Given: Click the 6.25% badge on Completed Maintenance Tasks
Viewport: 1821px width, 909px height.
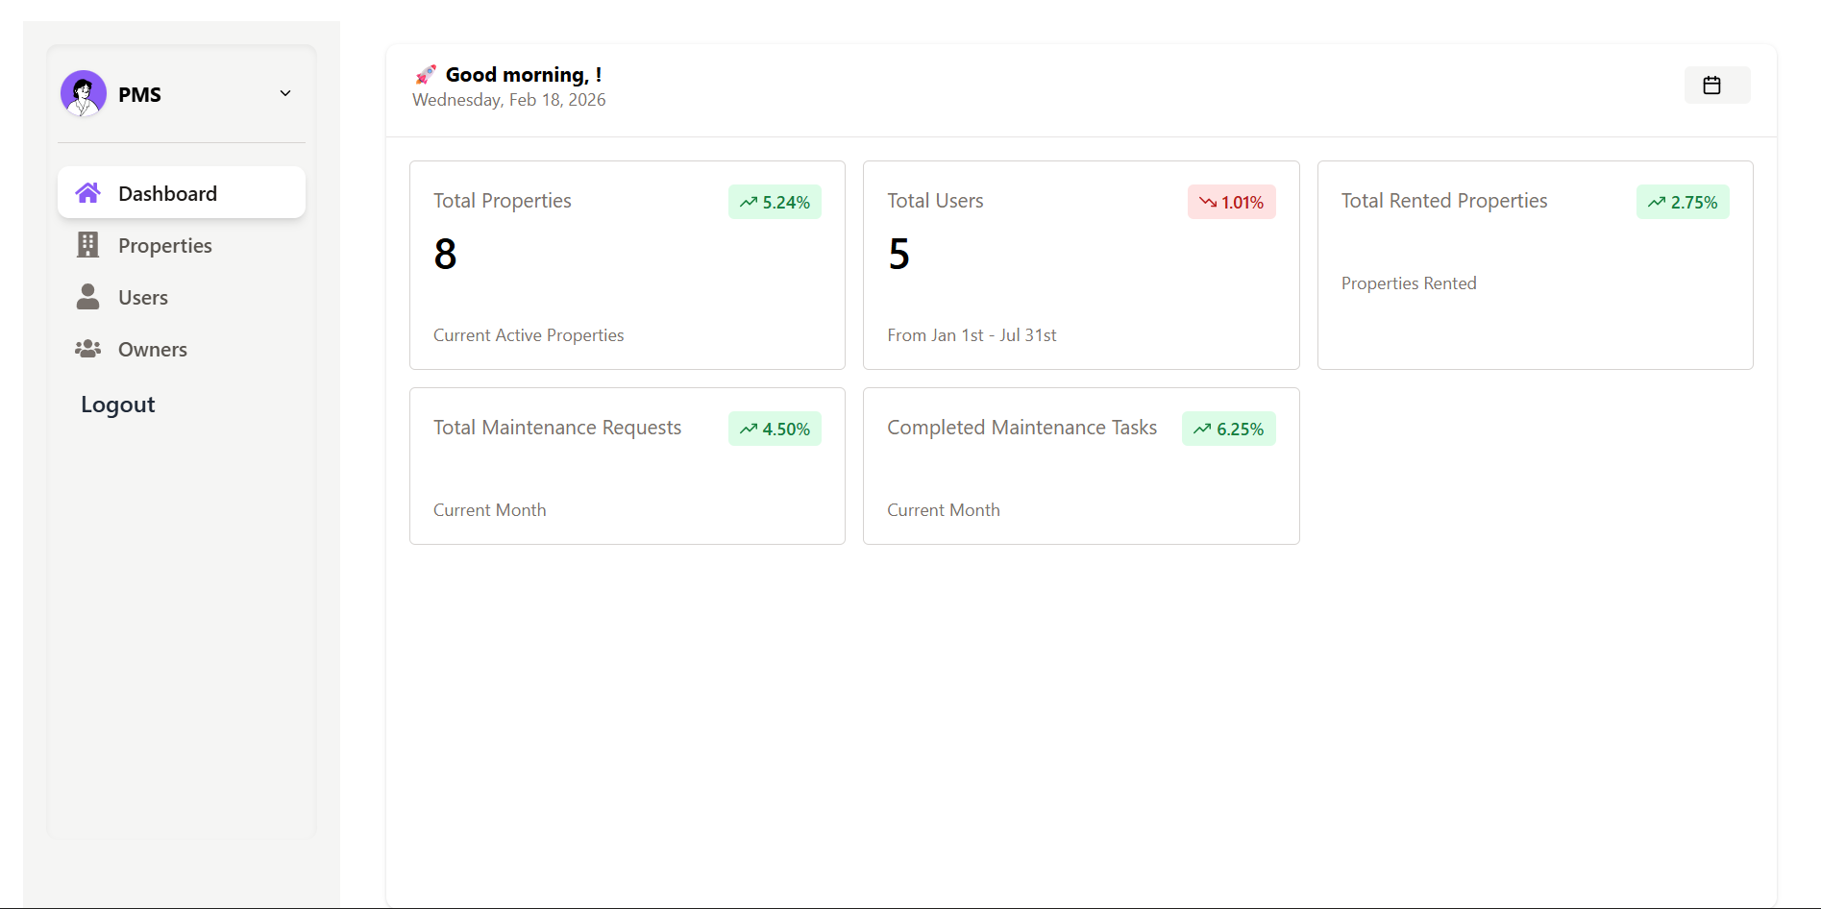Looking at the screenshot, I should tap(1228, 429).
